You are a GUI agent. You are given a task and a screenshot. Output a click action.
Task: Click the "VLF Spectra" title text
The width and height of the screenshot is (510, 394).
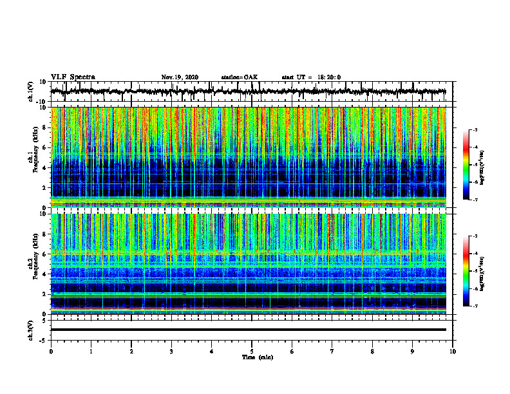73,77
